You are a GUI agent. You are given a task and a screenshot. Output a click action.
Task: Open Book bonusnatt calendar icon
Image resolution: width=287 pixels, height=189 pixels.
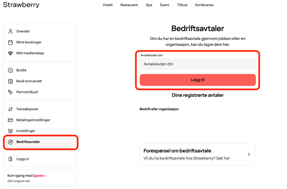coord(10,81)
